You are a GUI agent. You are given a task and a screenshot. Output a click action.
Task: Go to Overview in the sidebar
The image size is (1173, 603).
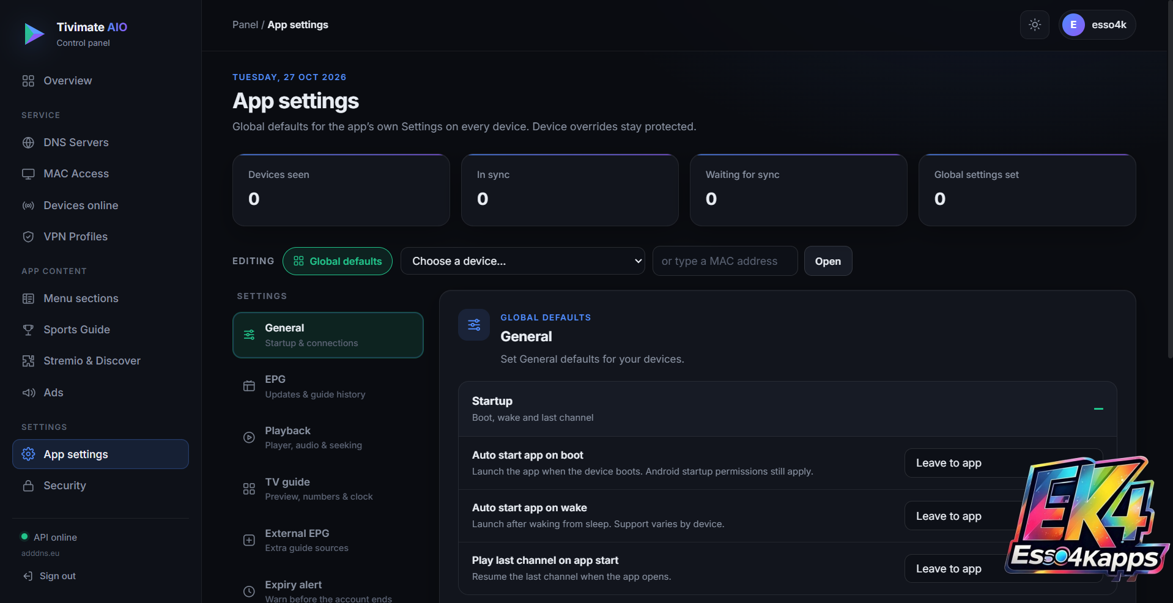100,81
